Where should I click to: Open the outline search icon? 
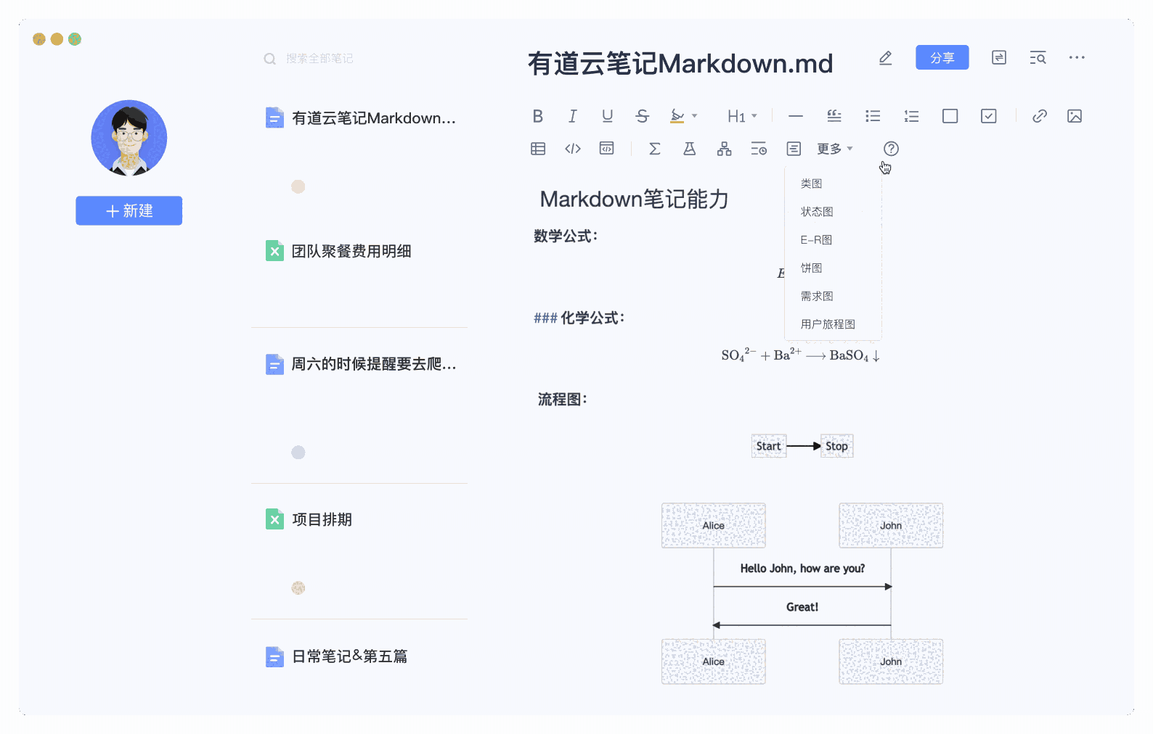point(1038,57)
